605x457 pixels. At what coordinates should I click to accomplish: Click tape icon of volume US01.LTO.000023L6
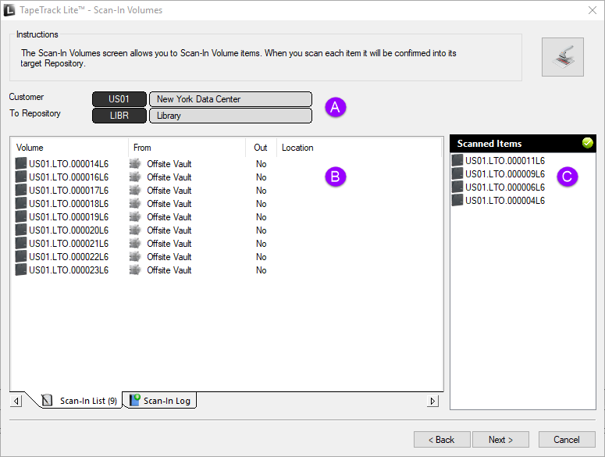point(21,270)
